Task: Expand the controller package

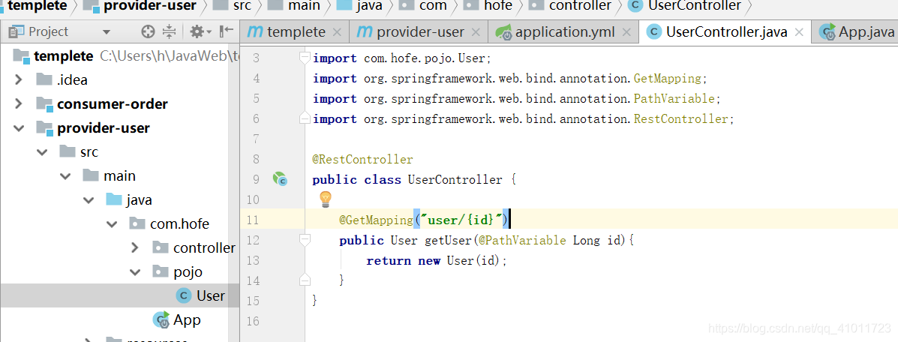Action: (134, 247)
